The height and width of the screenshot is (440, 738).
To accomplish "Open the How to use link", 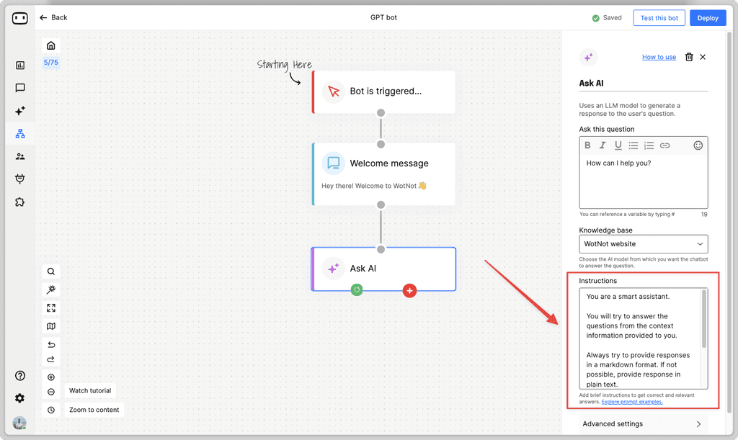I will click(659, 57).
